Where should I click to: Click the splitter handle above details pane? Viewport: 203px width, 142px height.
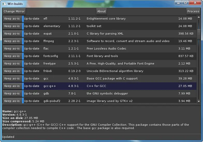point(102,104)
